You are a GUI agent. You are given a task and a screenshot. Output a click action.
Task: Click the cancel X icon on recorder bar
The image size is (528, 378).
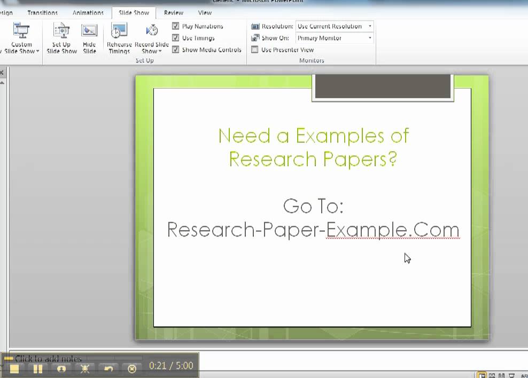click(x=132, y=369)
